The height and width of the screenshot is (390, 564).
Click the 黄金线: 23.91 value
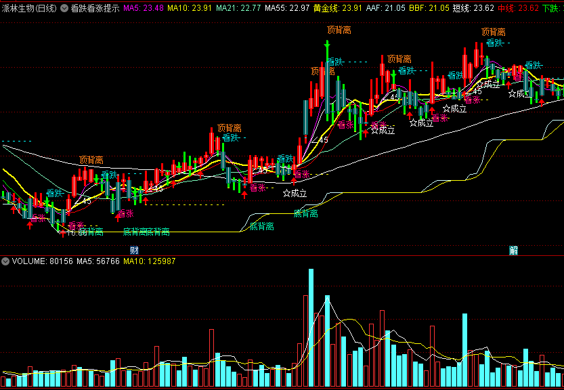[337, 8]
